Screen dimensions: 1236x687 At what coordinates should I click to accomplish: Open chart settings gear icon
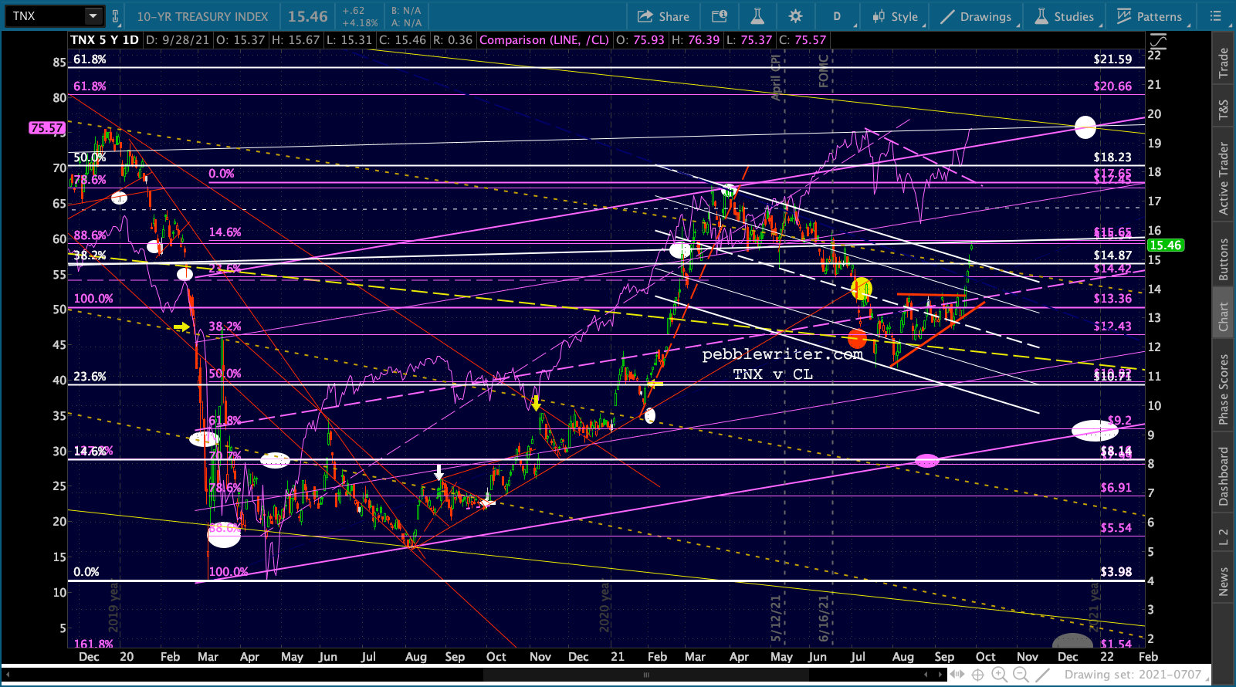pyautogui.click(x=795, y=16)
